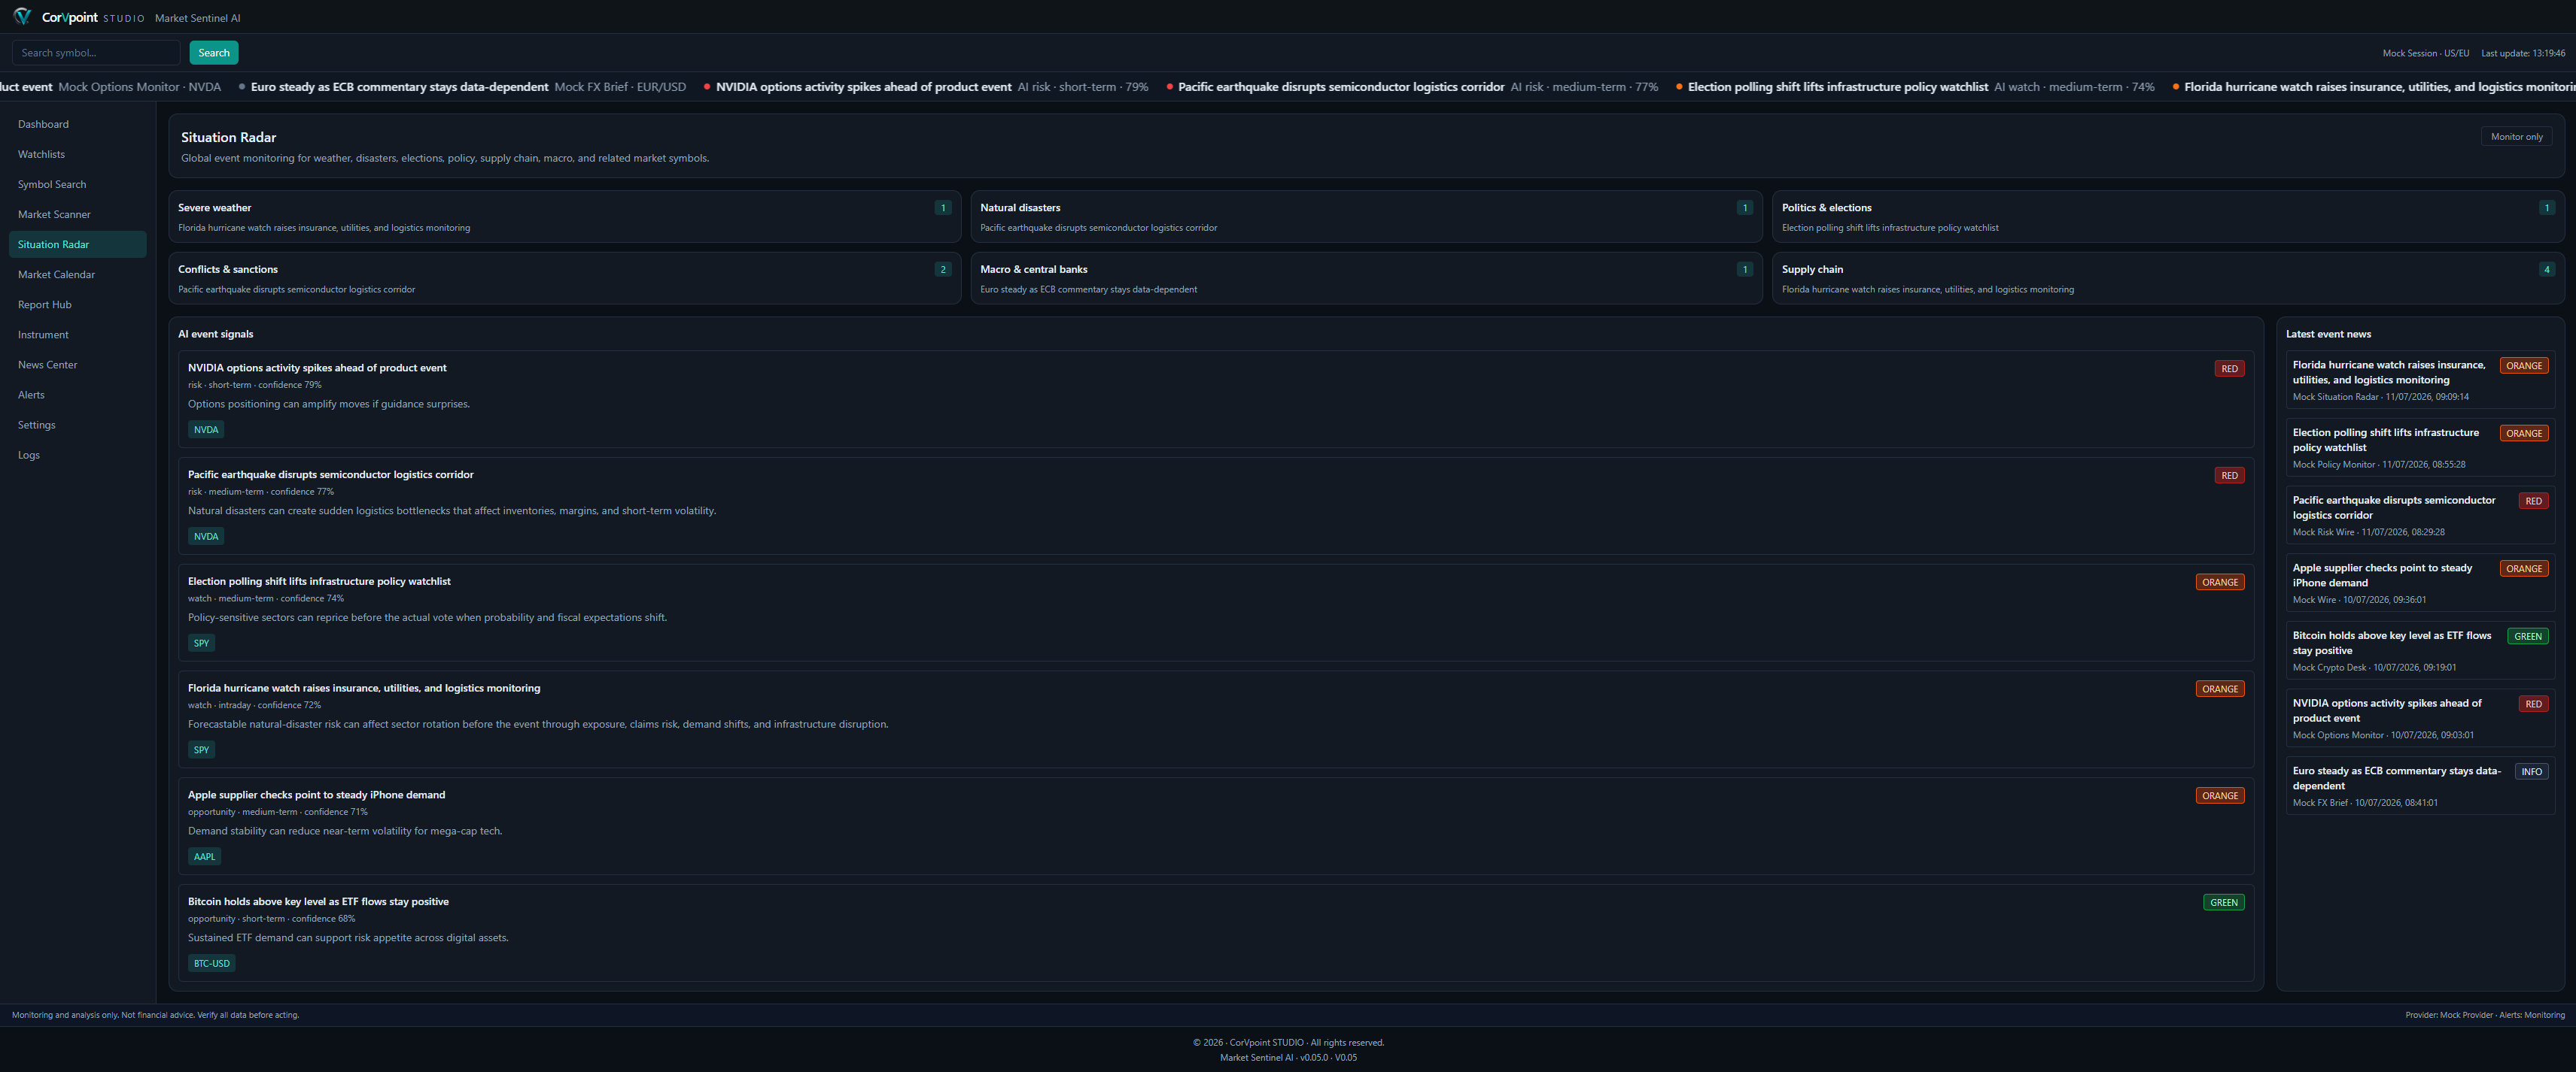Click the AAPL symbol tag
Viewport: 2576px width, 1072px height.
pyautogui.click(x=204, y=856)
